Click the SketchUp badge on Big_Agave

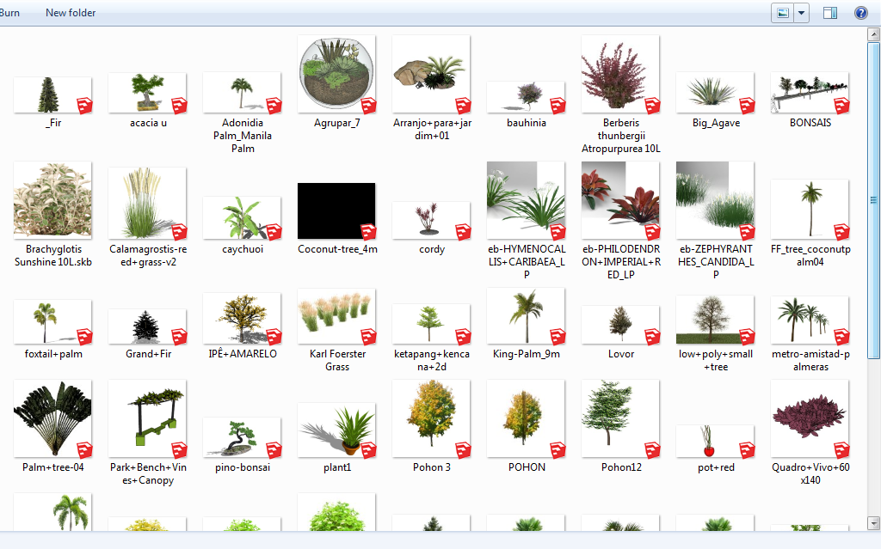749,104
